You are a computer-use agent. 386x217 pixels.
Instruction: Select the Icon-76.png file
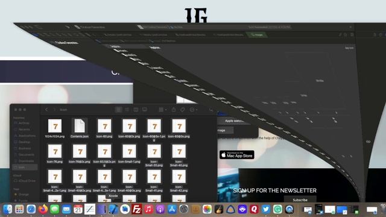(55, 154)
